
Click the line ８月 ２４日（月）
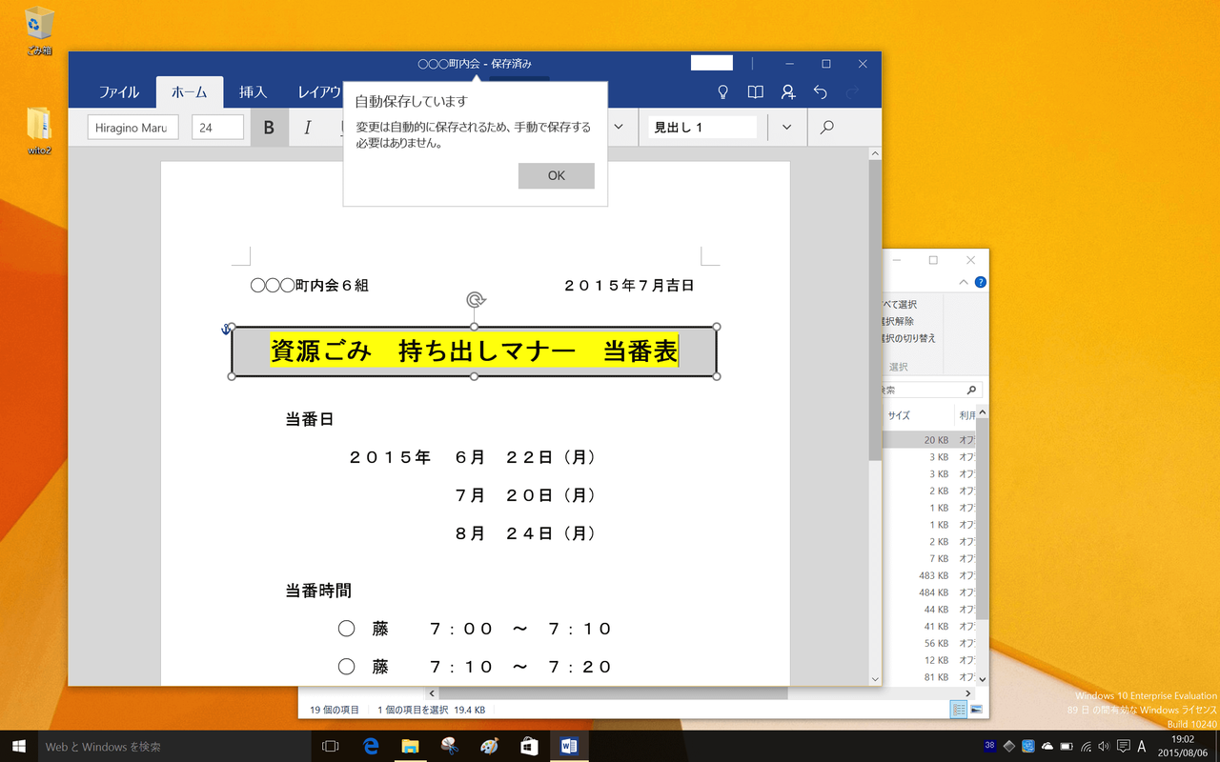tap(526, 533)
